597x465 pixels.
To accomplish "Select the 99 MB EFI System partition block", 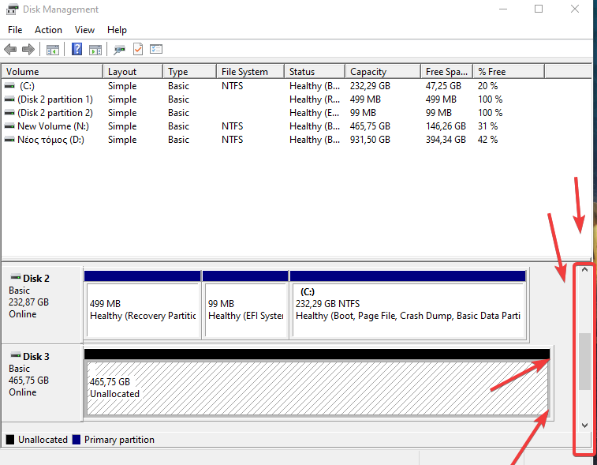I will (x=245, y=305).
